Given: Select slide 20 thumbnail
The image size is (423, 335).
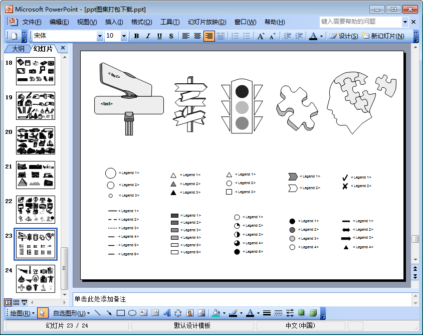Looking at the screenshot, I should 36,140.
